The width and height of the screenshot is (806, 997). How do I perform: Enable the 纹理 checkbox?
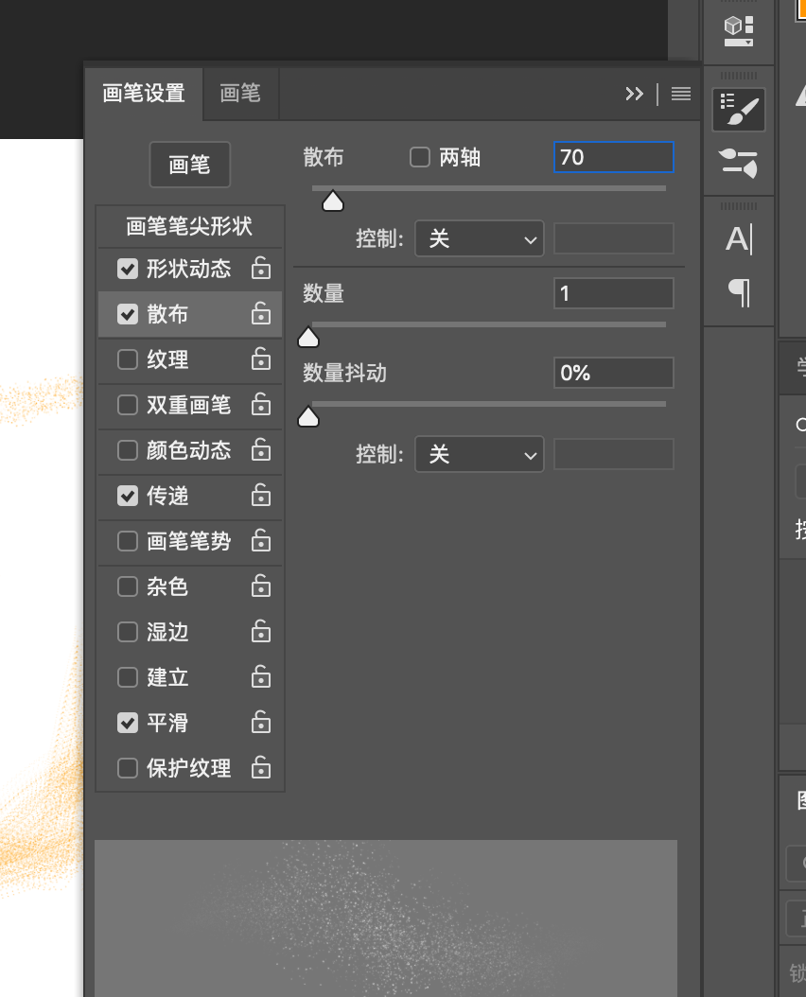pos(128,359)
